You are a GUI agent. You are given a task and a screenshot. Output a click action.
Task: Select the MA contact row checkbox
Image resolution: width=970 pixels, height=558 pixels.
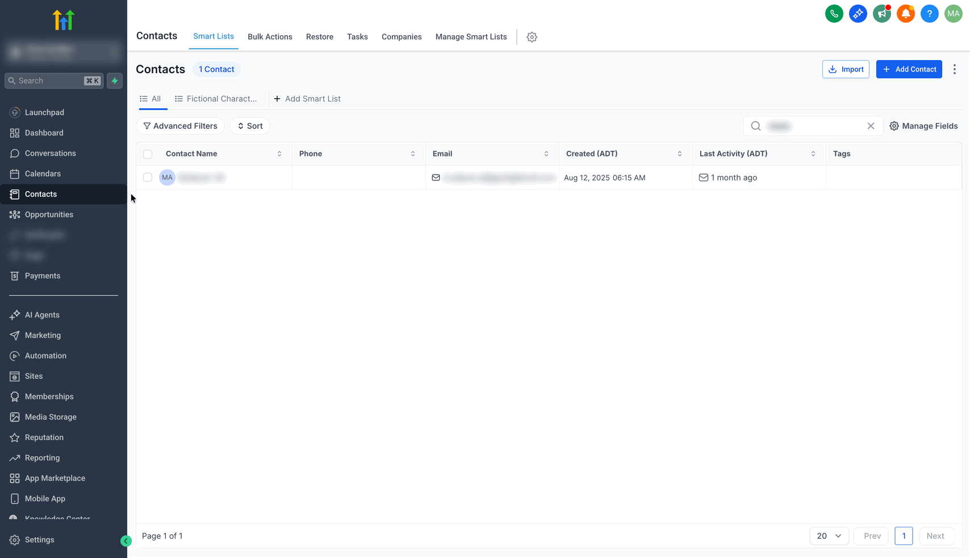(x=148, y=177)
